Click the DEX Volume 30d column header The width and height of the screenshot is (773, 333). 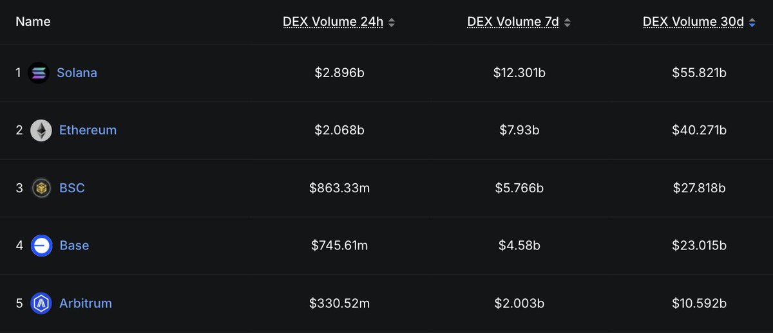click(x=693, y=22)
